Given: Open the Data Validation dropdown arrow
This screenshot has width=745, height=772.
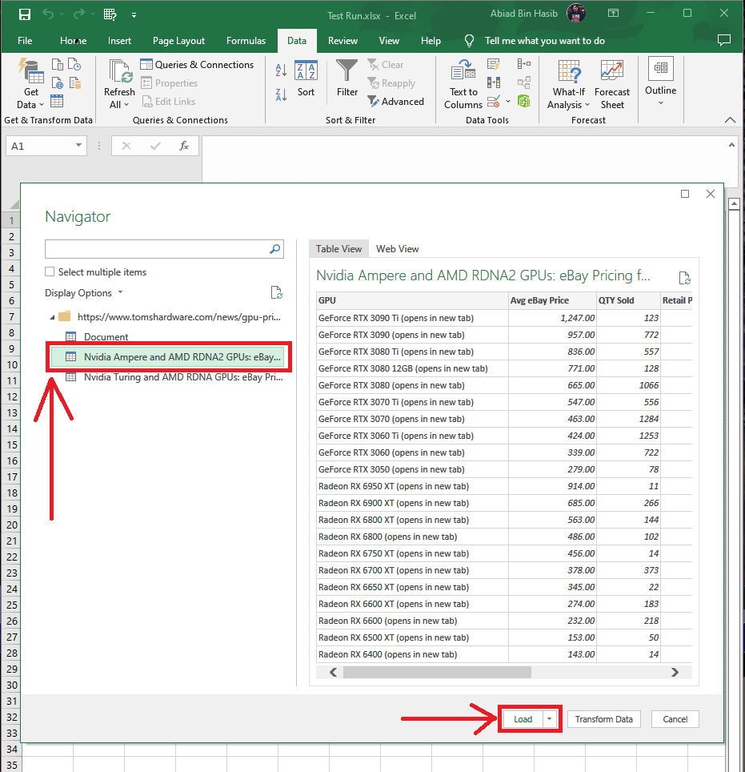Looking at the screenshot, I should [x=508, y=102].
